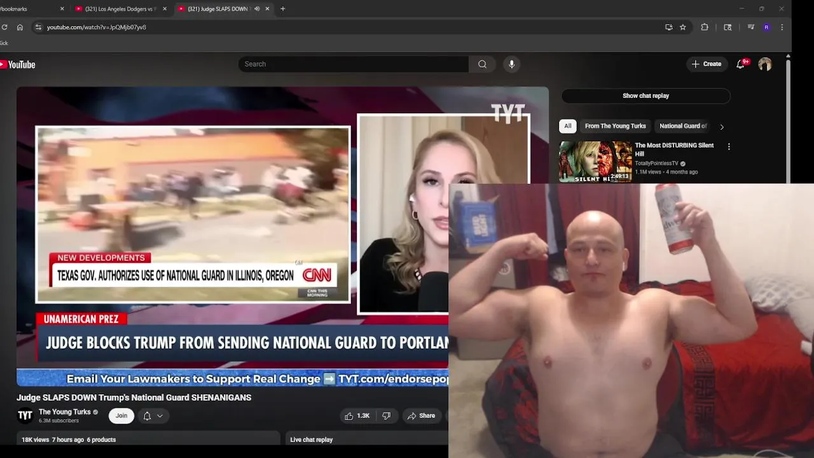Image resolution: width=814 pixels, height=458 pixels.
Task: Open YouTube notifications bell
Action: (741, 64)
